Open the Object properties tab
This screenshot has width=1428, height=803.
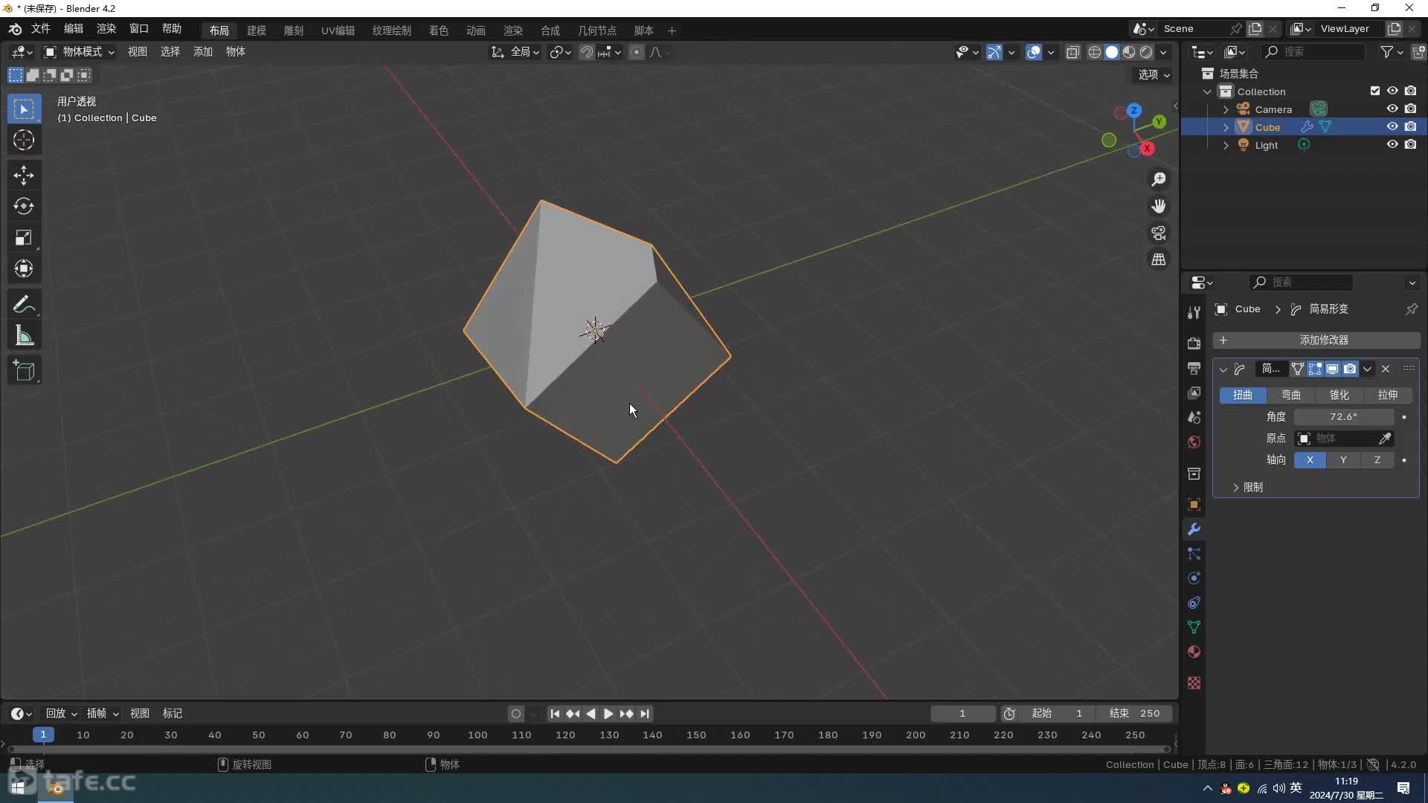pos(1194,504)
